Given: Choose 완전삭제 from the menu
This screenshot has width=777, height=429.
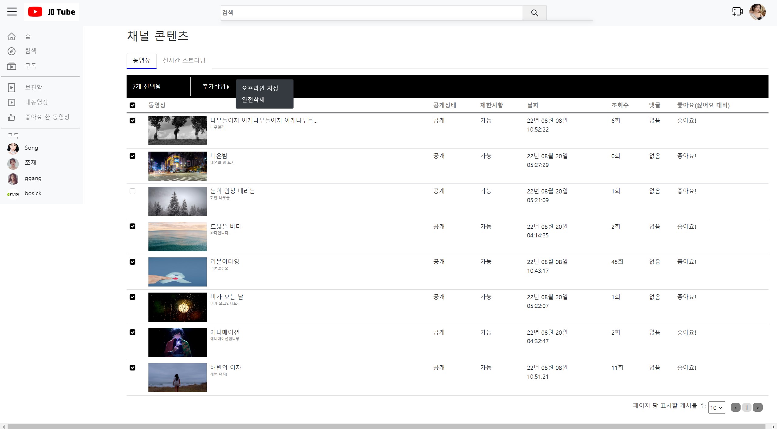Looking at the screenshot, I should (x=253, y=100).
